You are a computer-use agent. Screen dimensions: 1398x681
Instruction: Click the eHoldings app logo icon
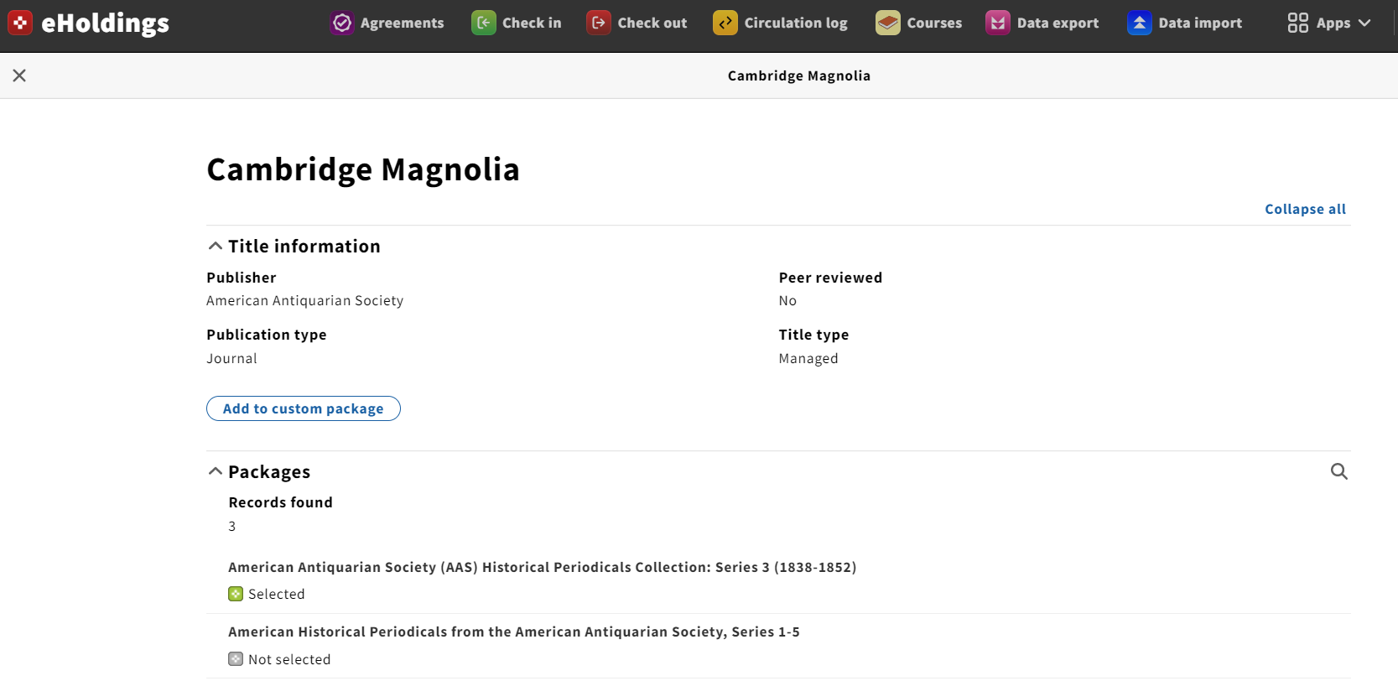20,23
